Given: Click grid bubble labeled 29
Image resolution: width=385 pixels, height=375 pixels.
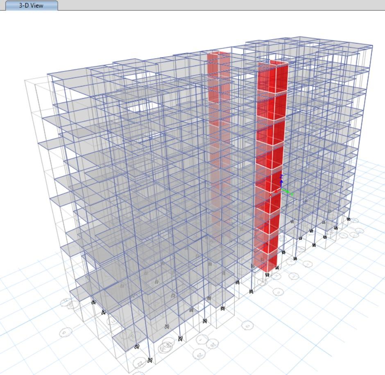Looking at the screenshot, I should 199,354.
